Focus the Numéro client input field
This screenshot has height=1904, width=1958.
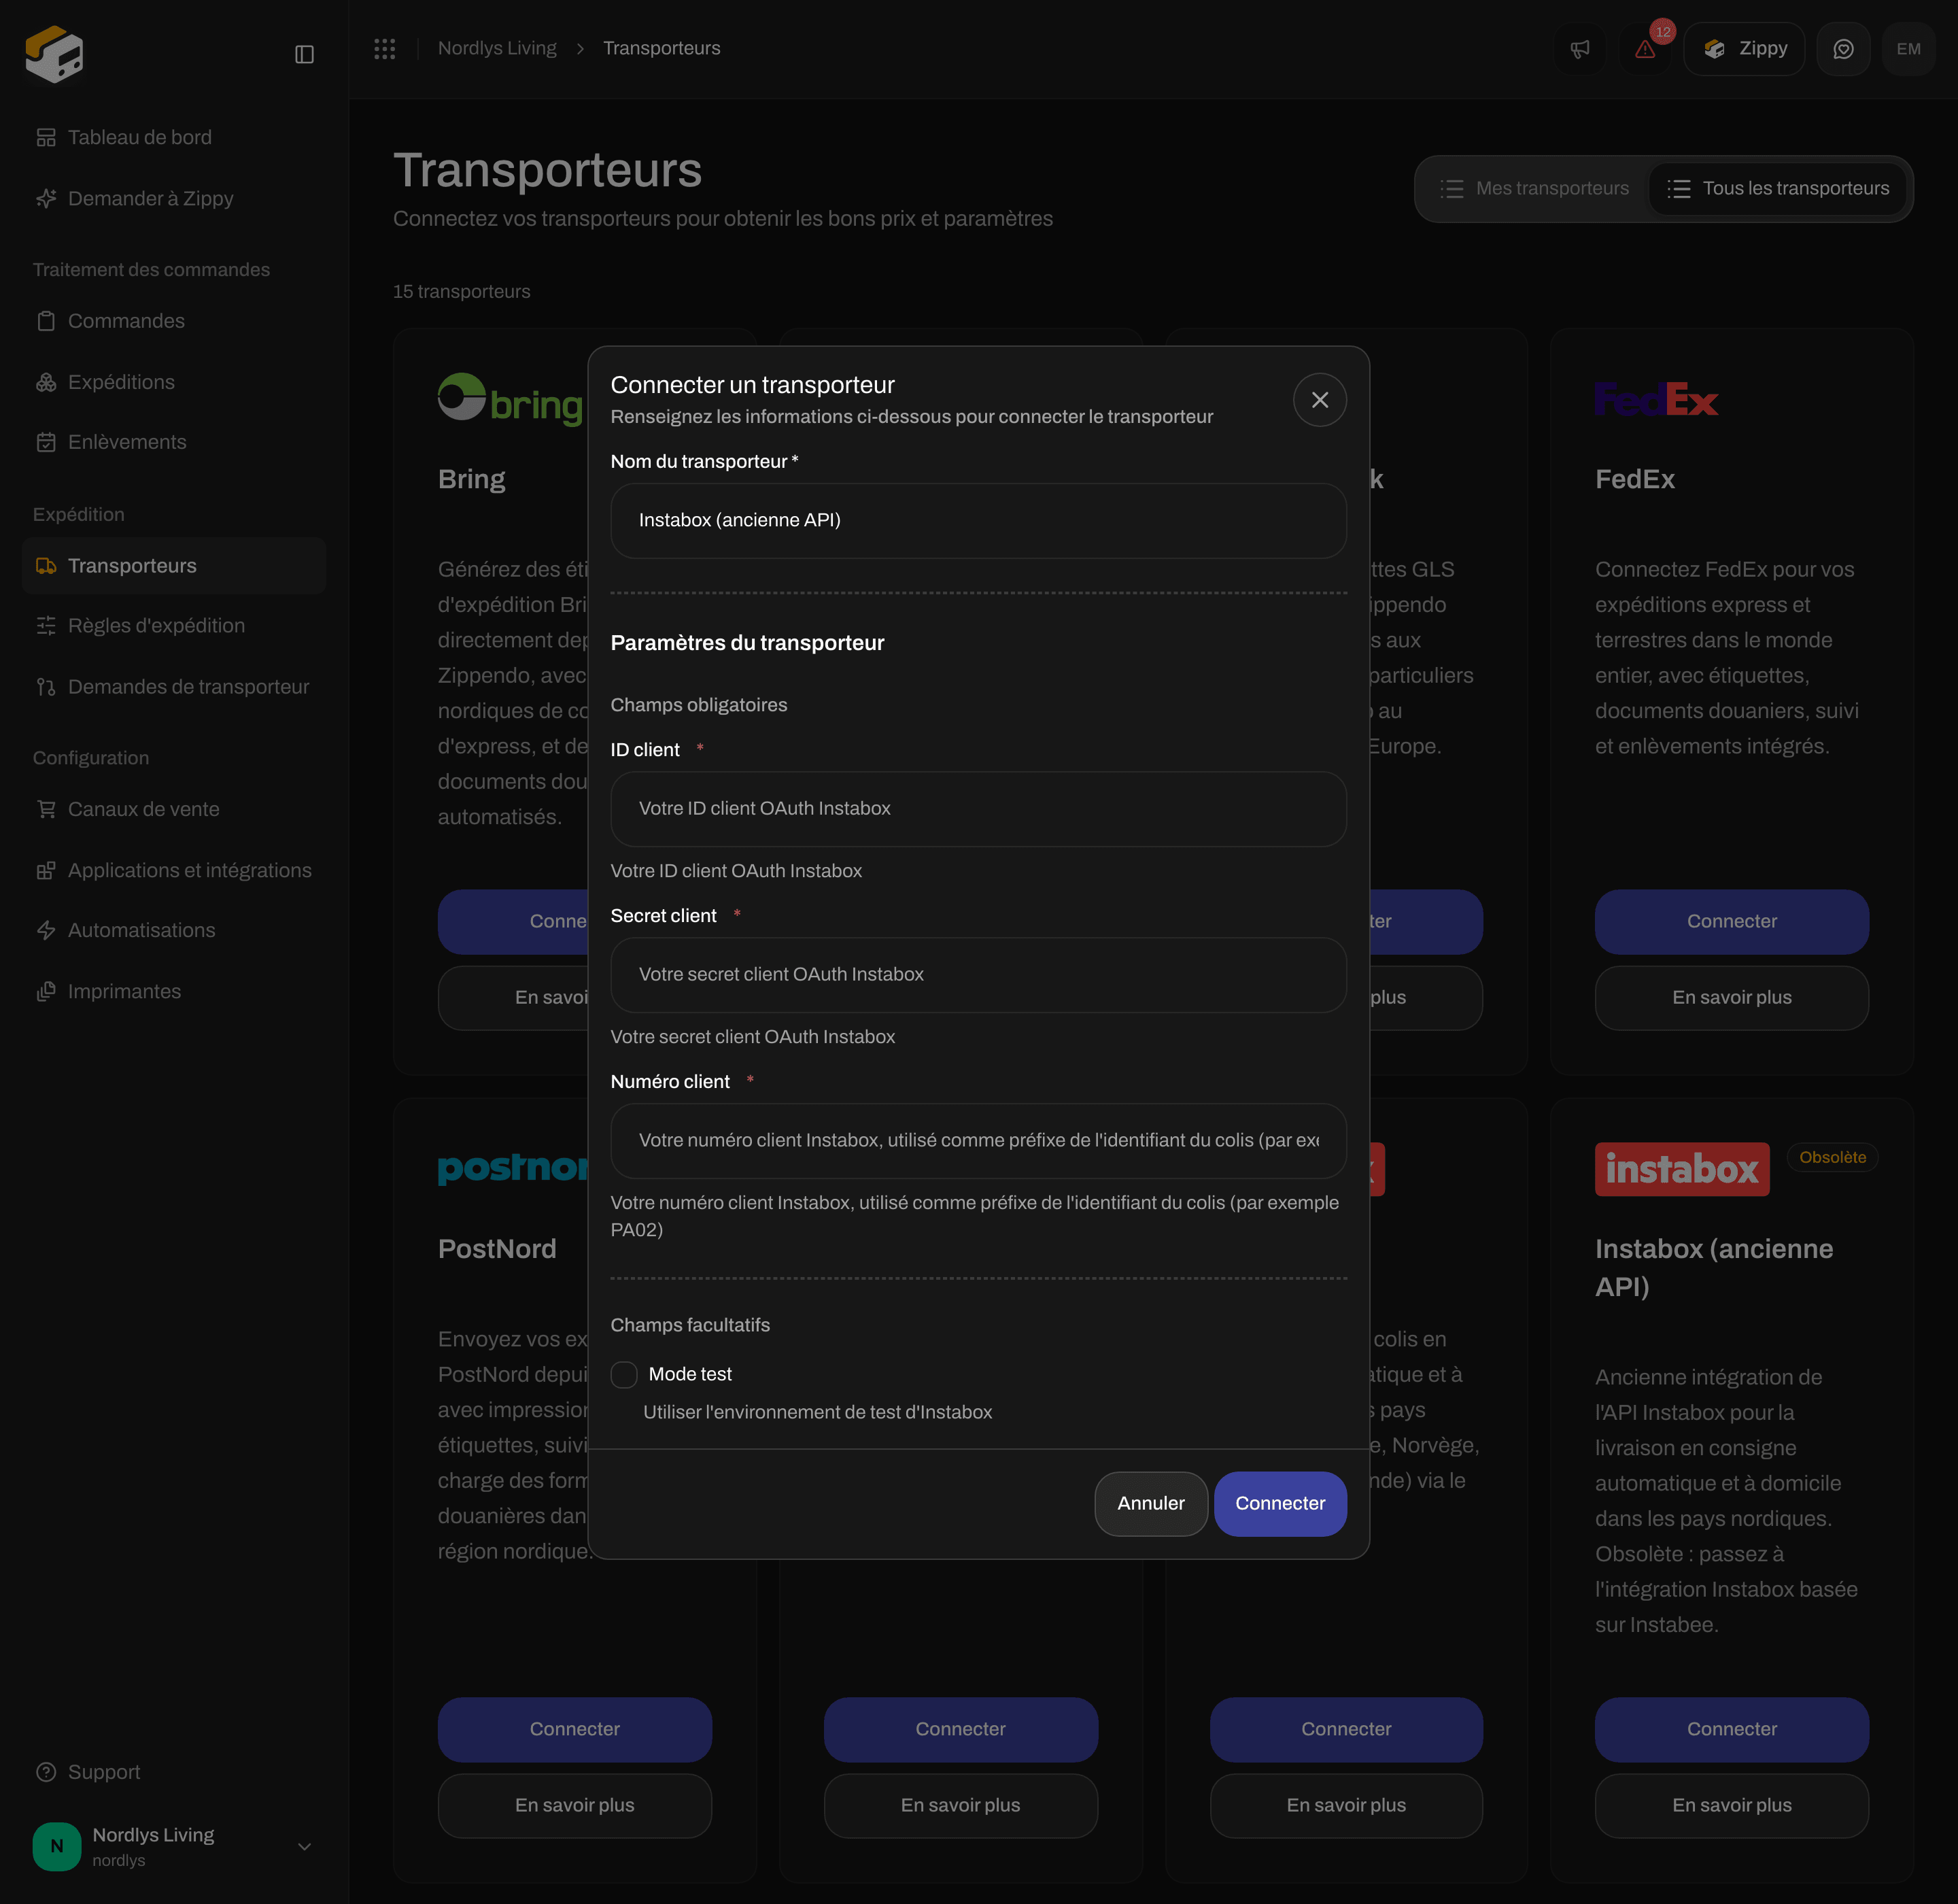pos(978,1141)
